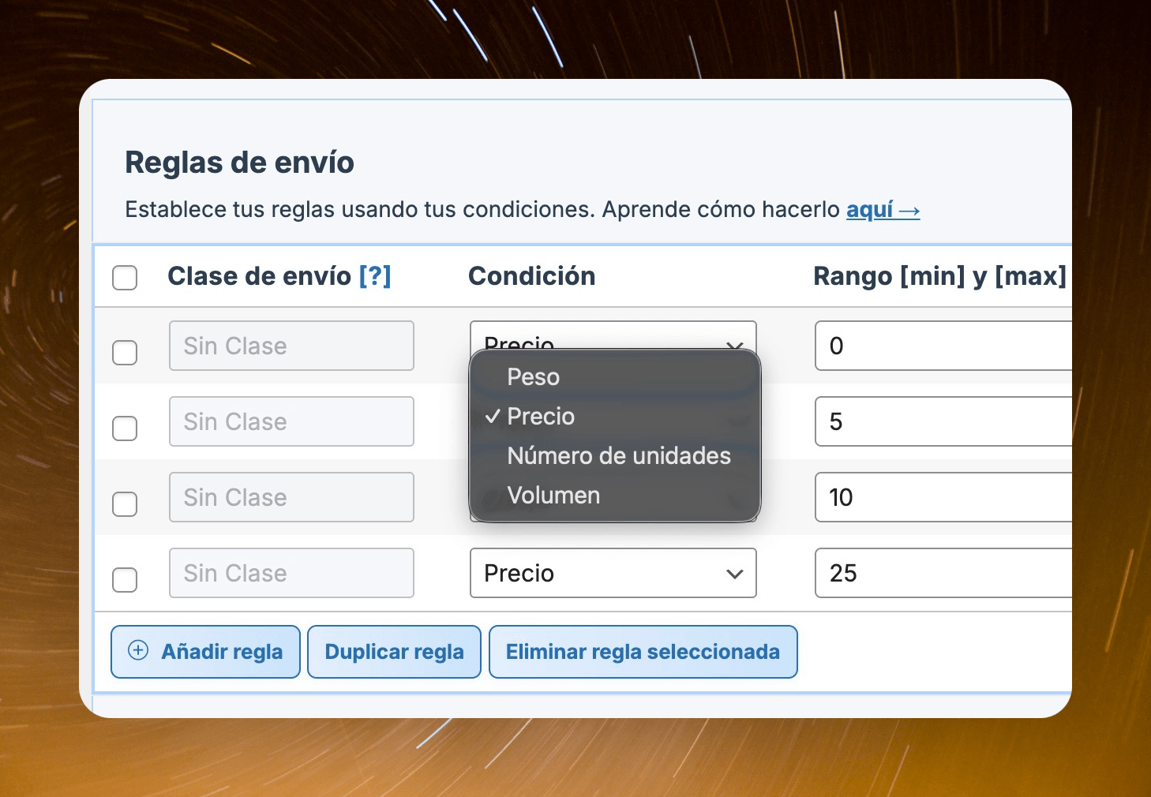Image resolution: width=1151 pixels, height=797 pixels.
Task: Click the chevron arrow on the bottom Precio dropdown
Action: click(x=734, y=574)
